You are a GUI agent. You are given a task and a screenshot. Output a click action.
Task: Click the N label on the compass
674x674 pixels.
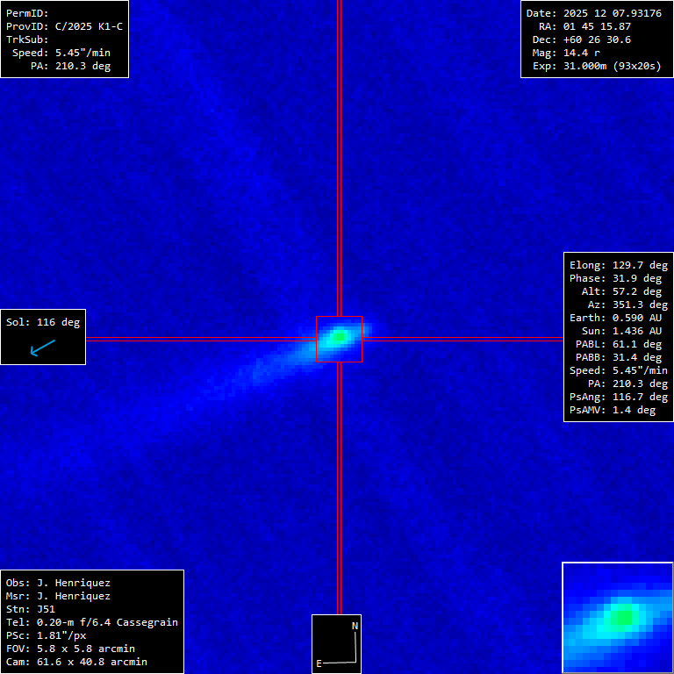tap(355, 626)
